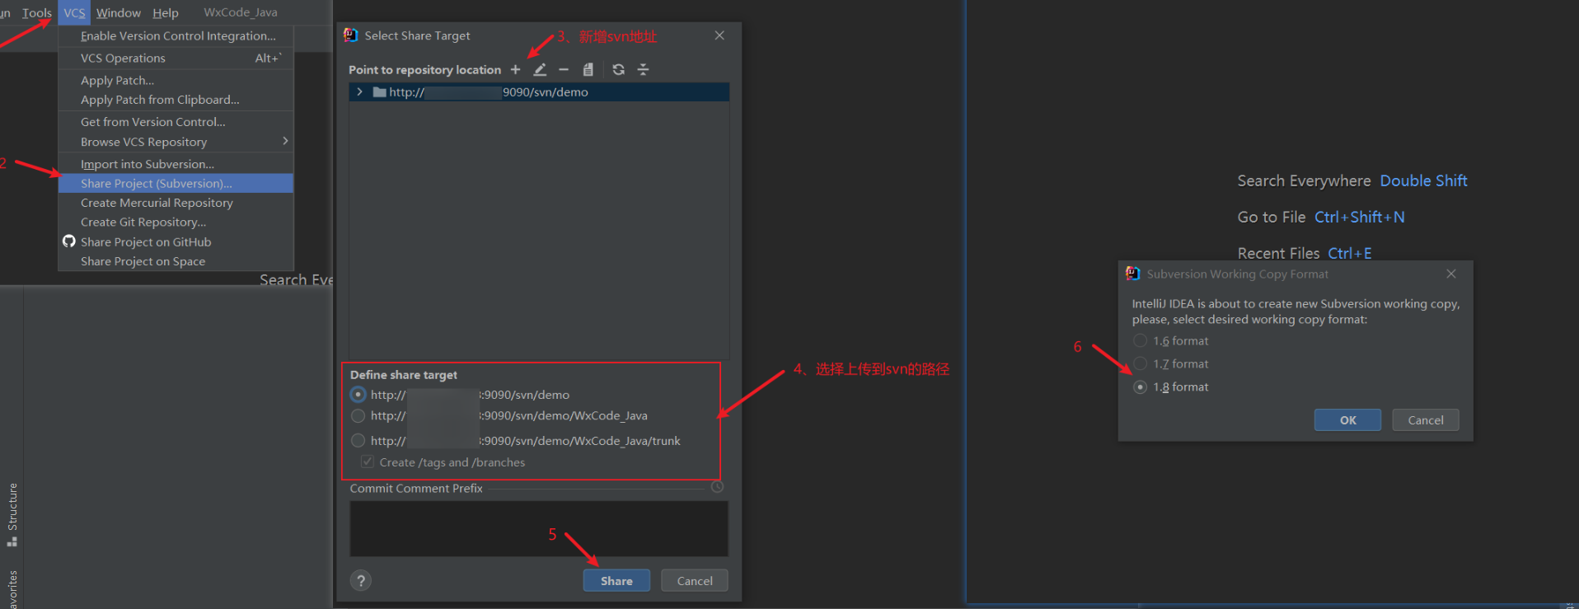
Task: Choose Enable Version Control Integration
Action: click(176, 36)
